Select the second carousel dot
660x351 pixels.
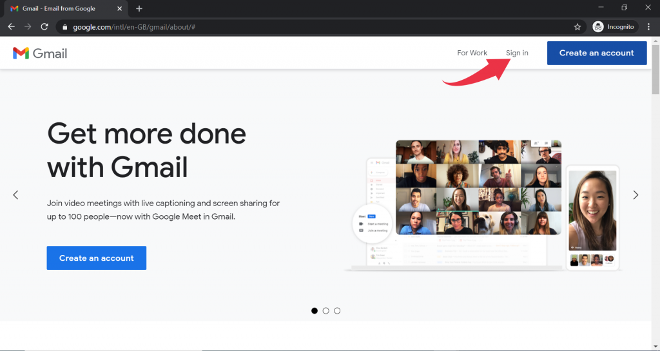click(x=325, y=310)
